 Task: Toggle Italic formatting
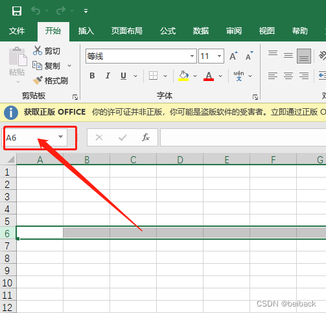point(108,76)
